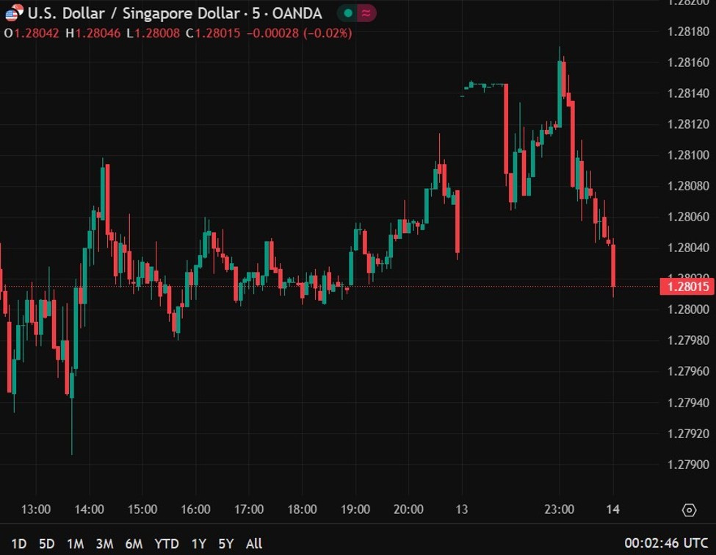Click the 00:02:46 UTC clock
The height and width of the screenshot is (555, 716).
click(666, 543)
